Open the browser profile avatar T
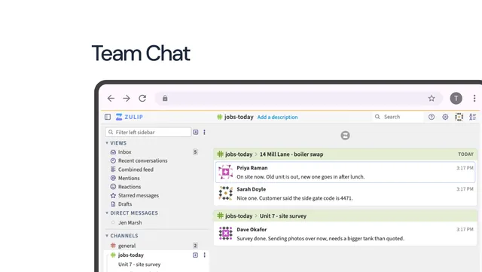Viewport: 482px width, 272px height. (456, 99)
